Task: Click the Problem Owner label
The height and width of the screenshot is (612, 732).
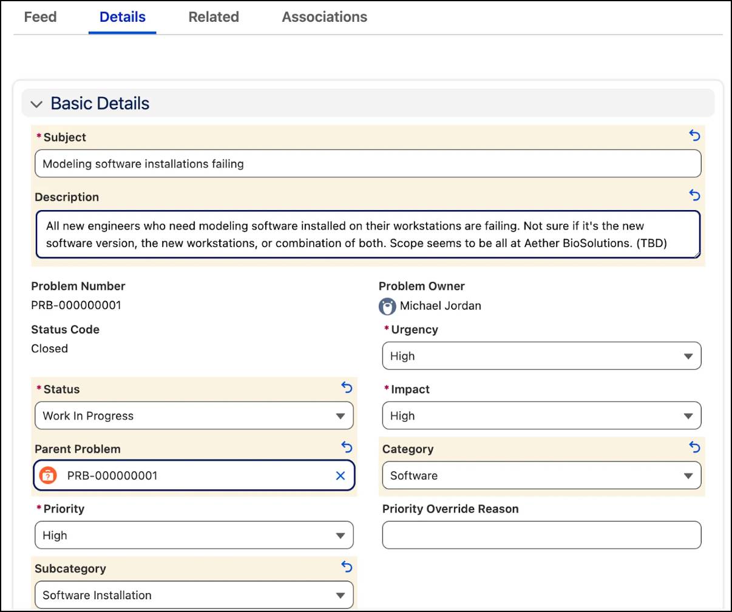Action: click(x=422, y=286)
